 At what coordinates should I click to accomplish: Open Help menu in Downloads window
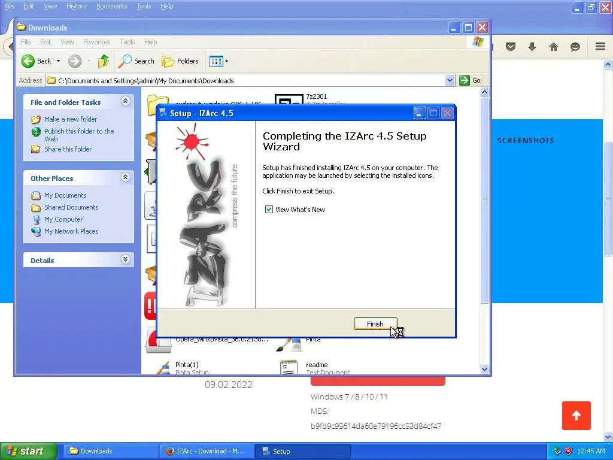click(x=150, y=42)
